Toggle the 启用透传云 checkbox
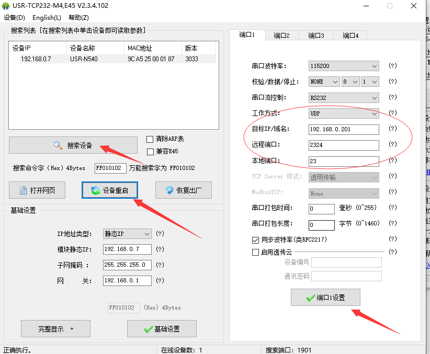 pos(255,252)
